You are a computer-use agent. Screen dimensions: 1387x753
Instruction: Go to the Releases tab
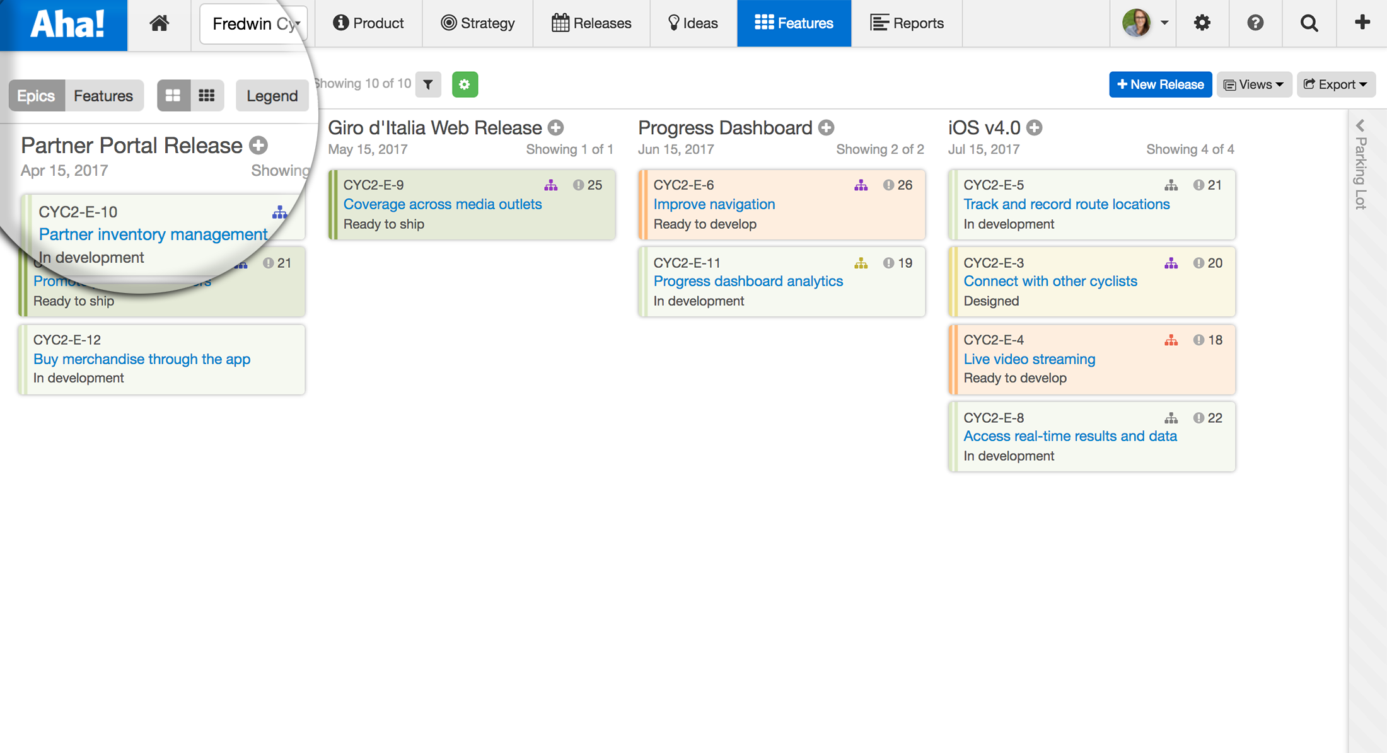tap(591, 23)
